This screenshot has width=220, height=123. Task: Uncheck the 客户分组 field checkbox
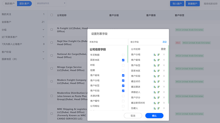pyautogui.click(x=123, y=80)
